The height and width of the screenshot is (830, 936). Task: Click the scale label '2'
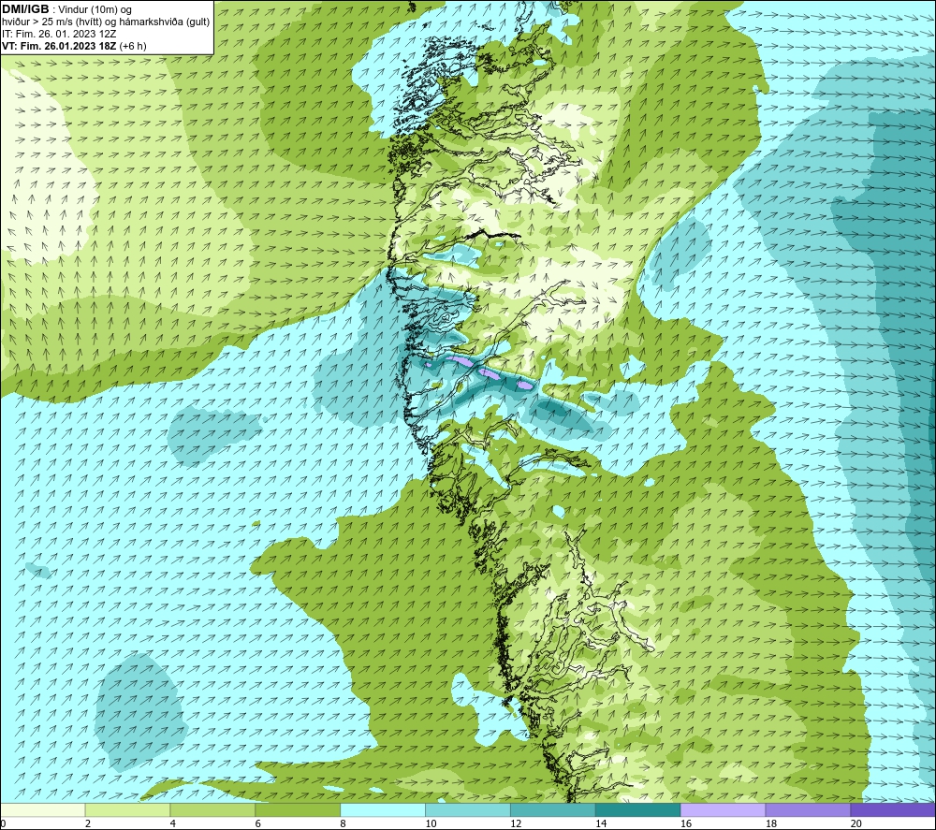coord(88,823)
